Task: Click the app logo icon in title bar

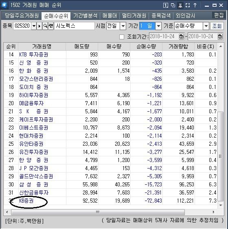Action: (4, 5)
